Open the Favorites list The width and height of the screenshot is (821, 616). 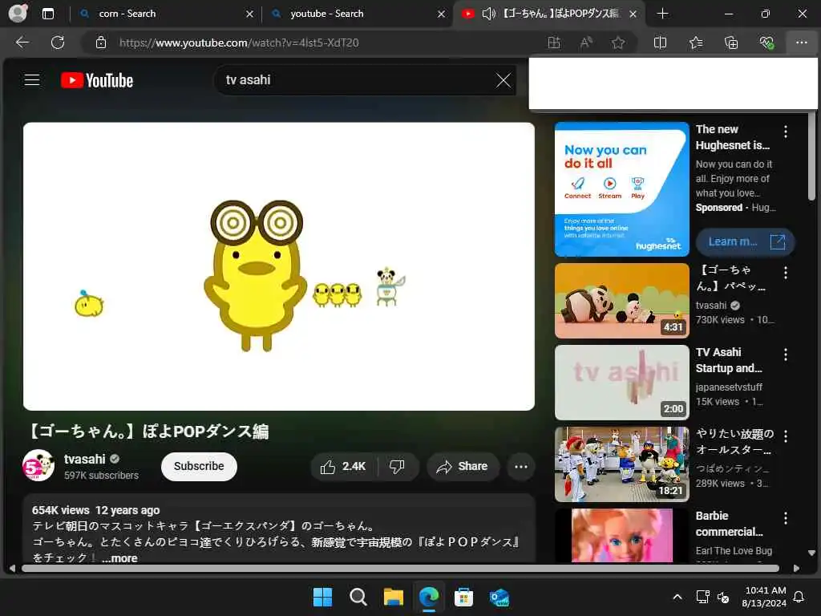pyautogui.click(x=696, y=43)
